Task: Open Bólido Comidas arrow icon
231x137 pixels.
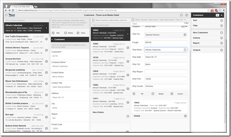Action: coord(47,106)
